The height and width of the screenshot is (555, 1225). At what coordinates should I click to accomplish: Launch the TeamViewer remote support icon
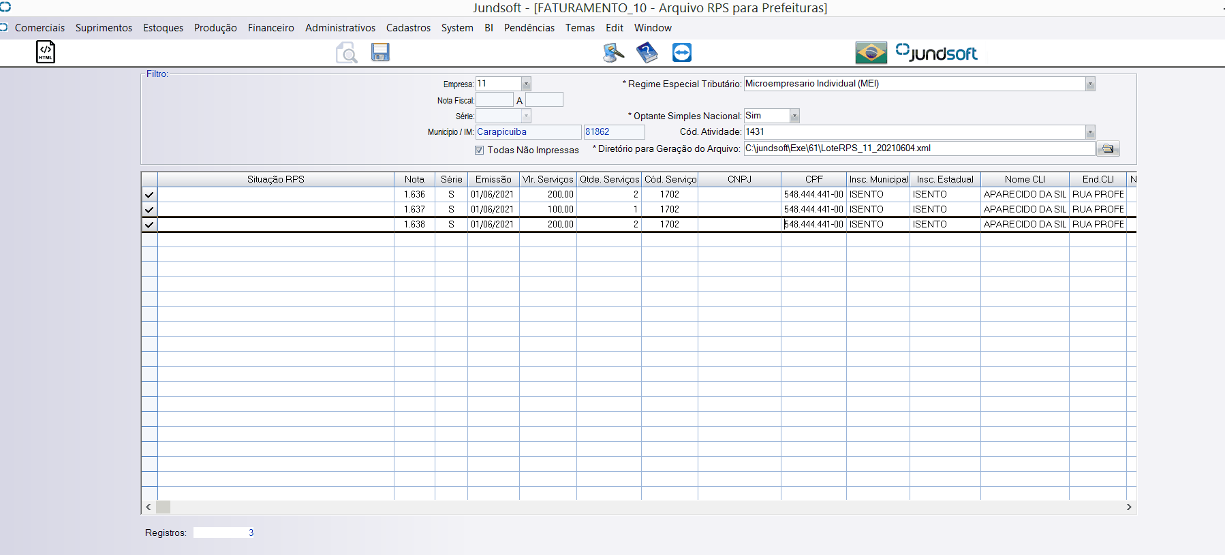point(682,52)
